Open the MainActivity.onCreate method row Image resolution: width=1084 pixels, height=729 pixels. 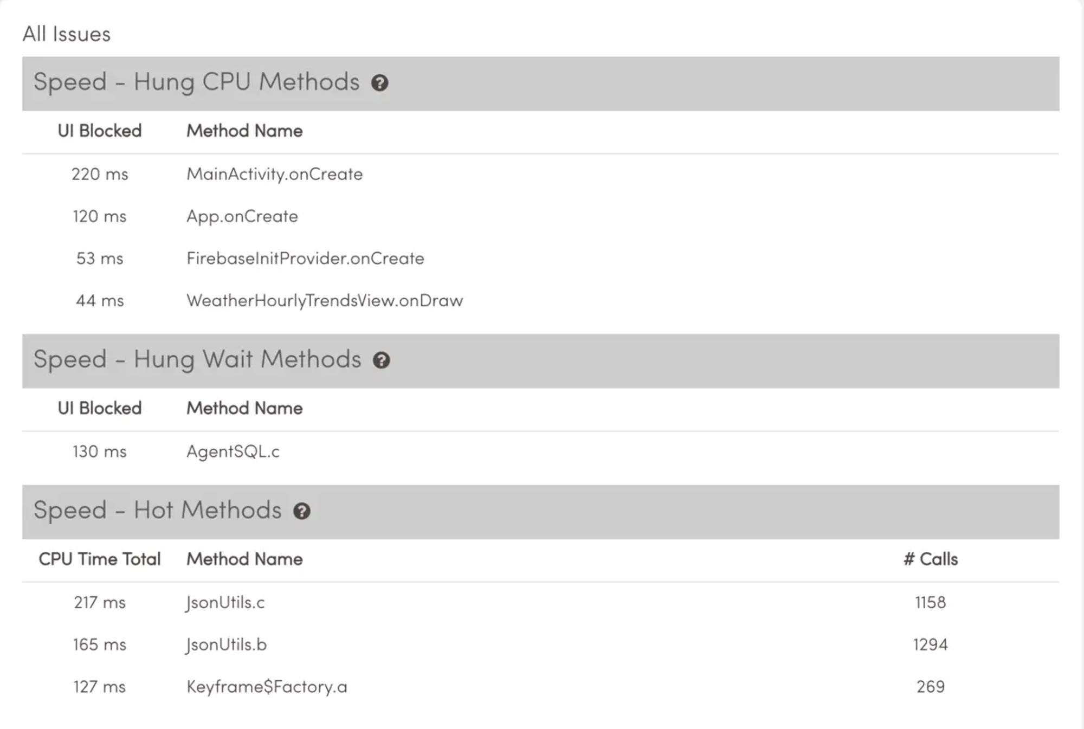tap(540, 175)
